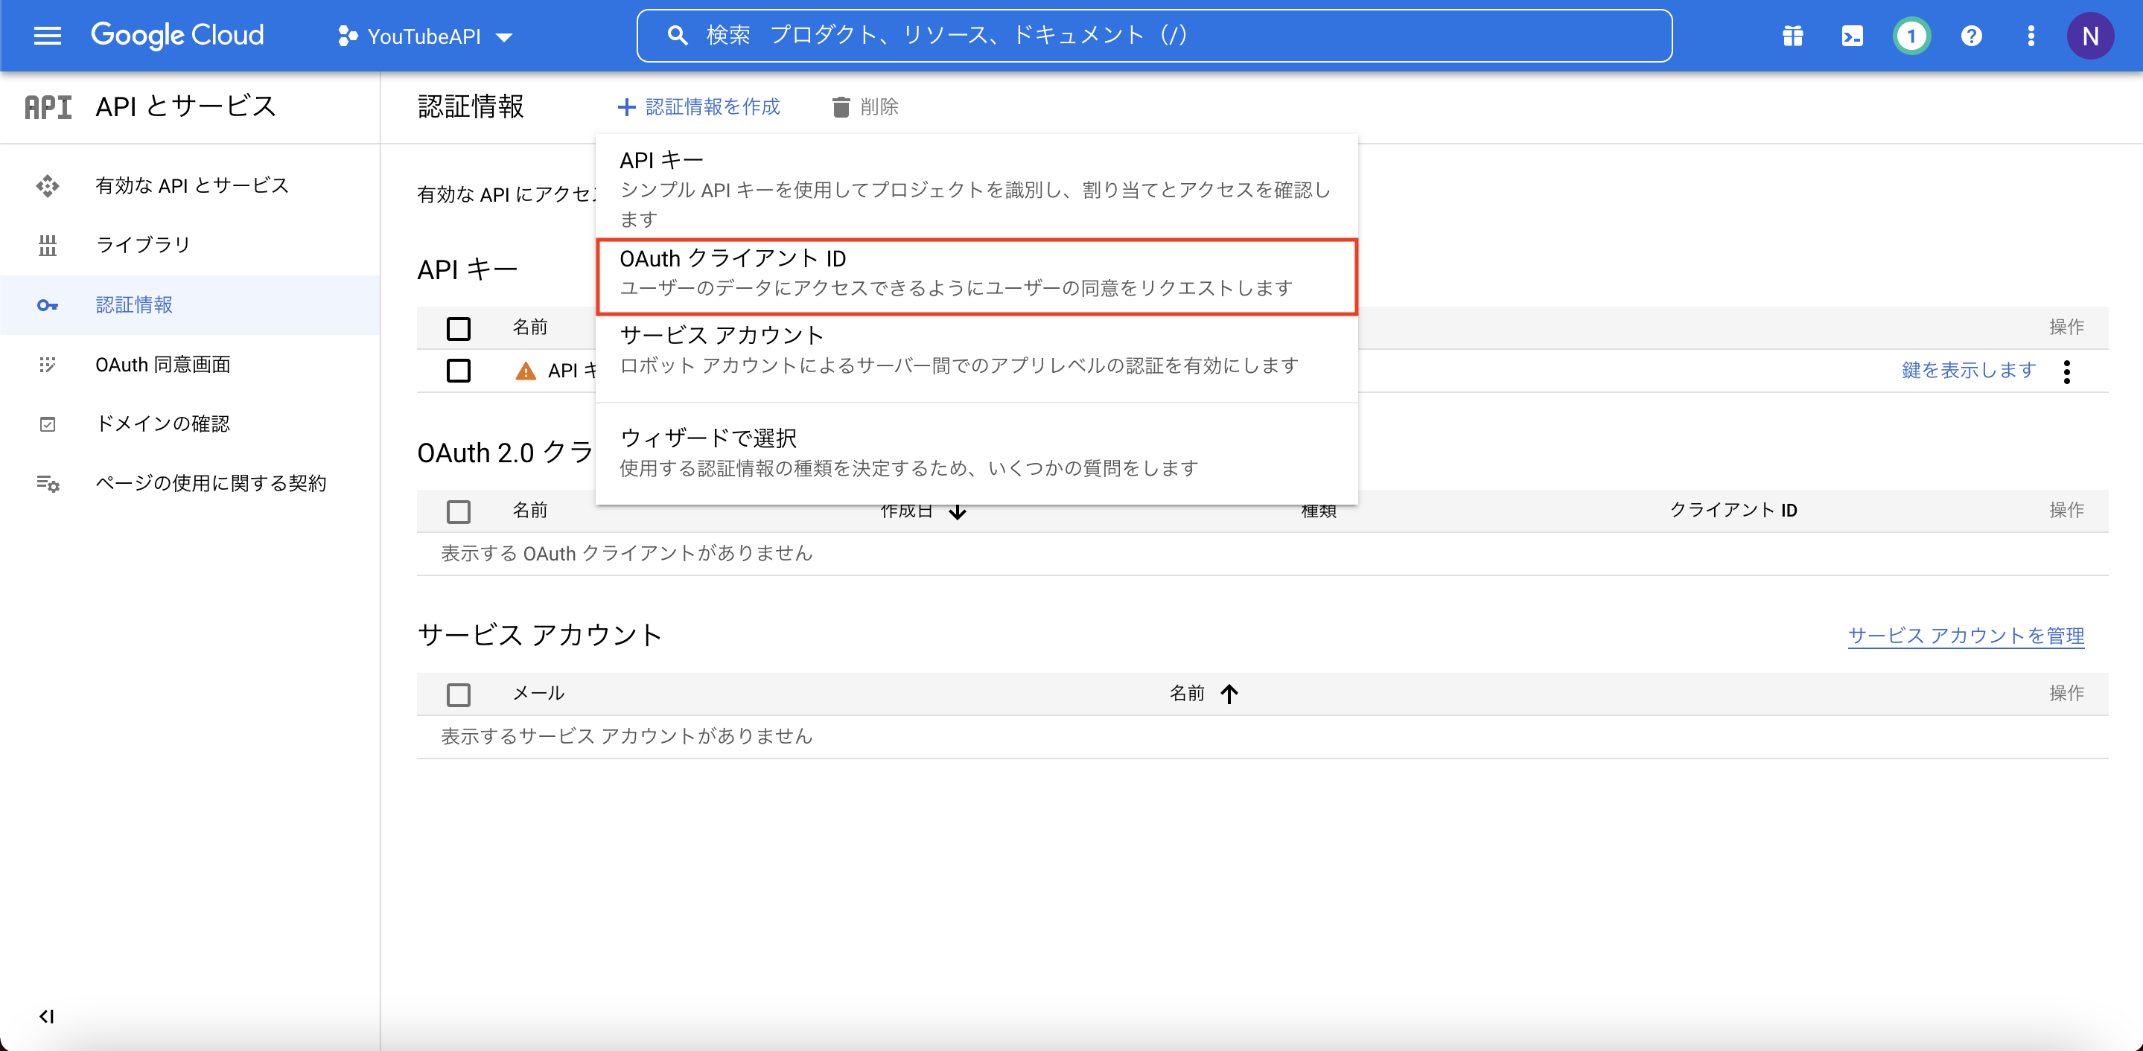Open notifications showing one alert

[1911, 36]
